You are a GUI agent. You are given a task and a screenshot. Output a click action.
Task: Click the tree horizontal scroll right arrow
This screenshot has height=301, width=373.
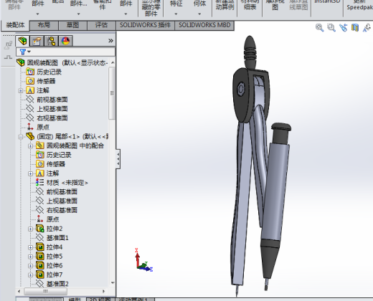tap(103, 291)
